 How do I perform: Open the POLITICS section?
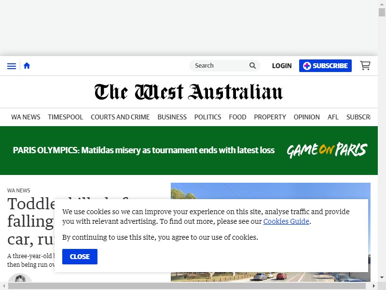208,117
